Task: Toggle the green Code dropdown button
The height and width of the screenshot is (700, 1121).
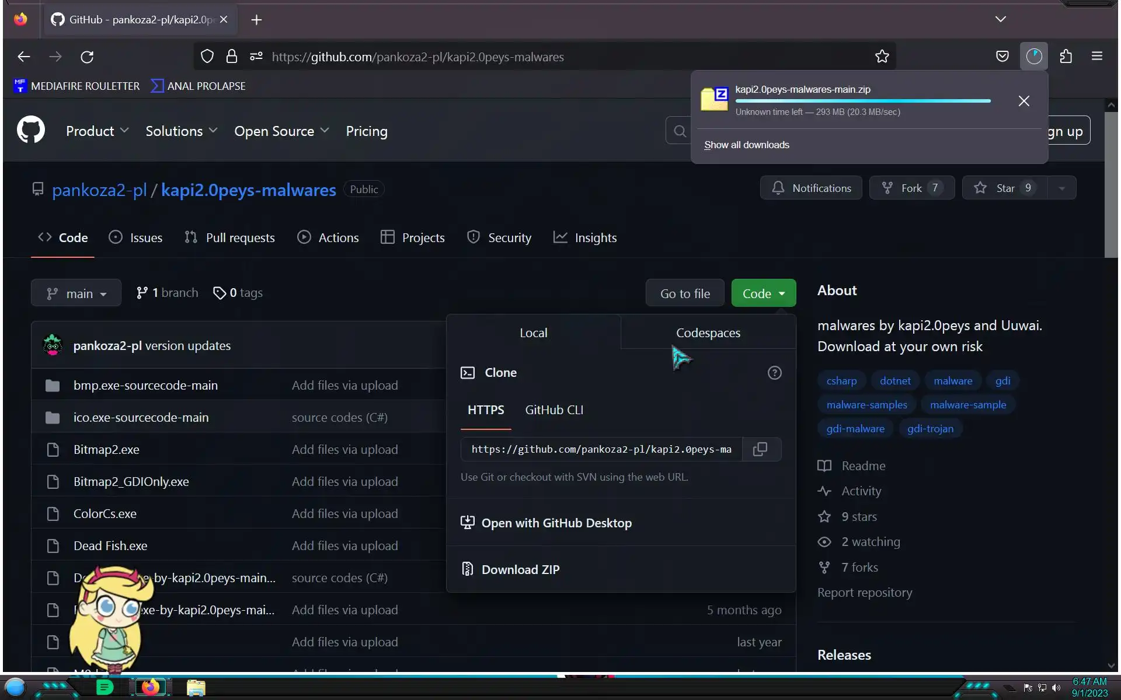Action: coord(763,293)
